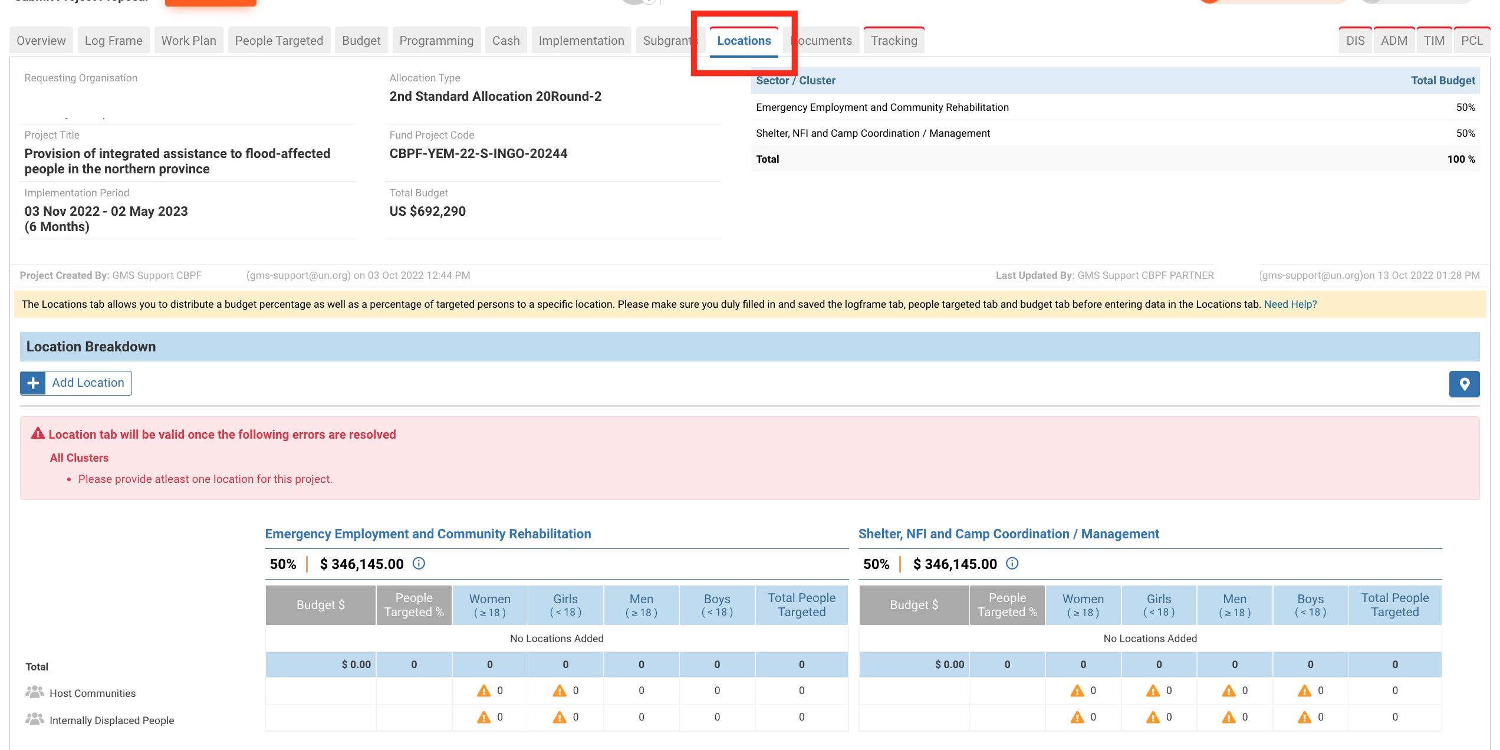The height and width of the screenshot is (750, 1500).
Task: Click Shelter Host Communities Girls warning icon
Action: coord(1153,690)
